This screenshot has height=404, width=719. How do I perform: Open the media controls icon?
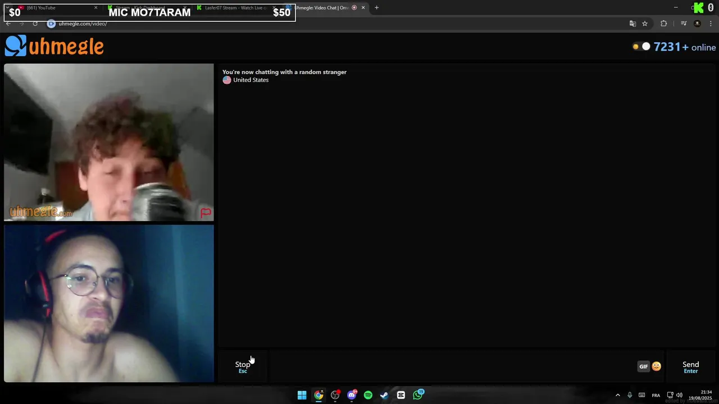click(x=684, y=24)
